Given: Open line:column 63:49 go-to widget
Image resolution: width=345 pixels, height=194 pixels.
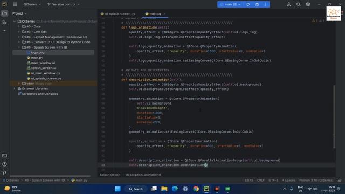Looking at the screenshot, I should tap(249, 181).
